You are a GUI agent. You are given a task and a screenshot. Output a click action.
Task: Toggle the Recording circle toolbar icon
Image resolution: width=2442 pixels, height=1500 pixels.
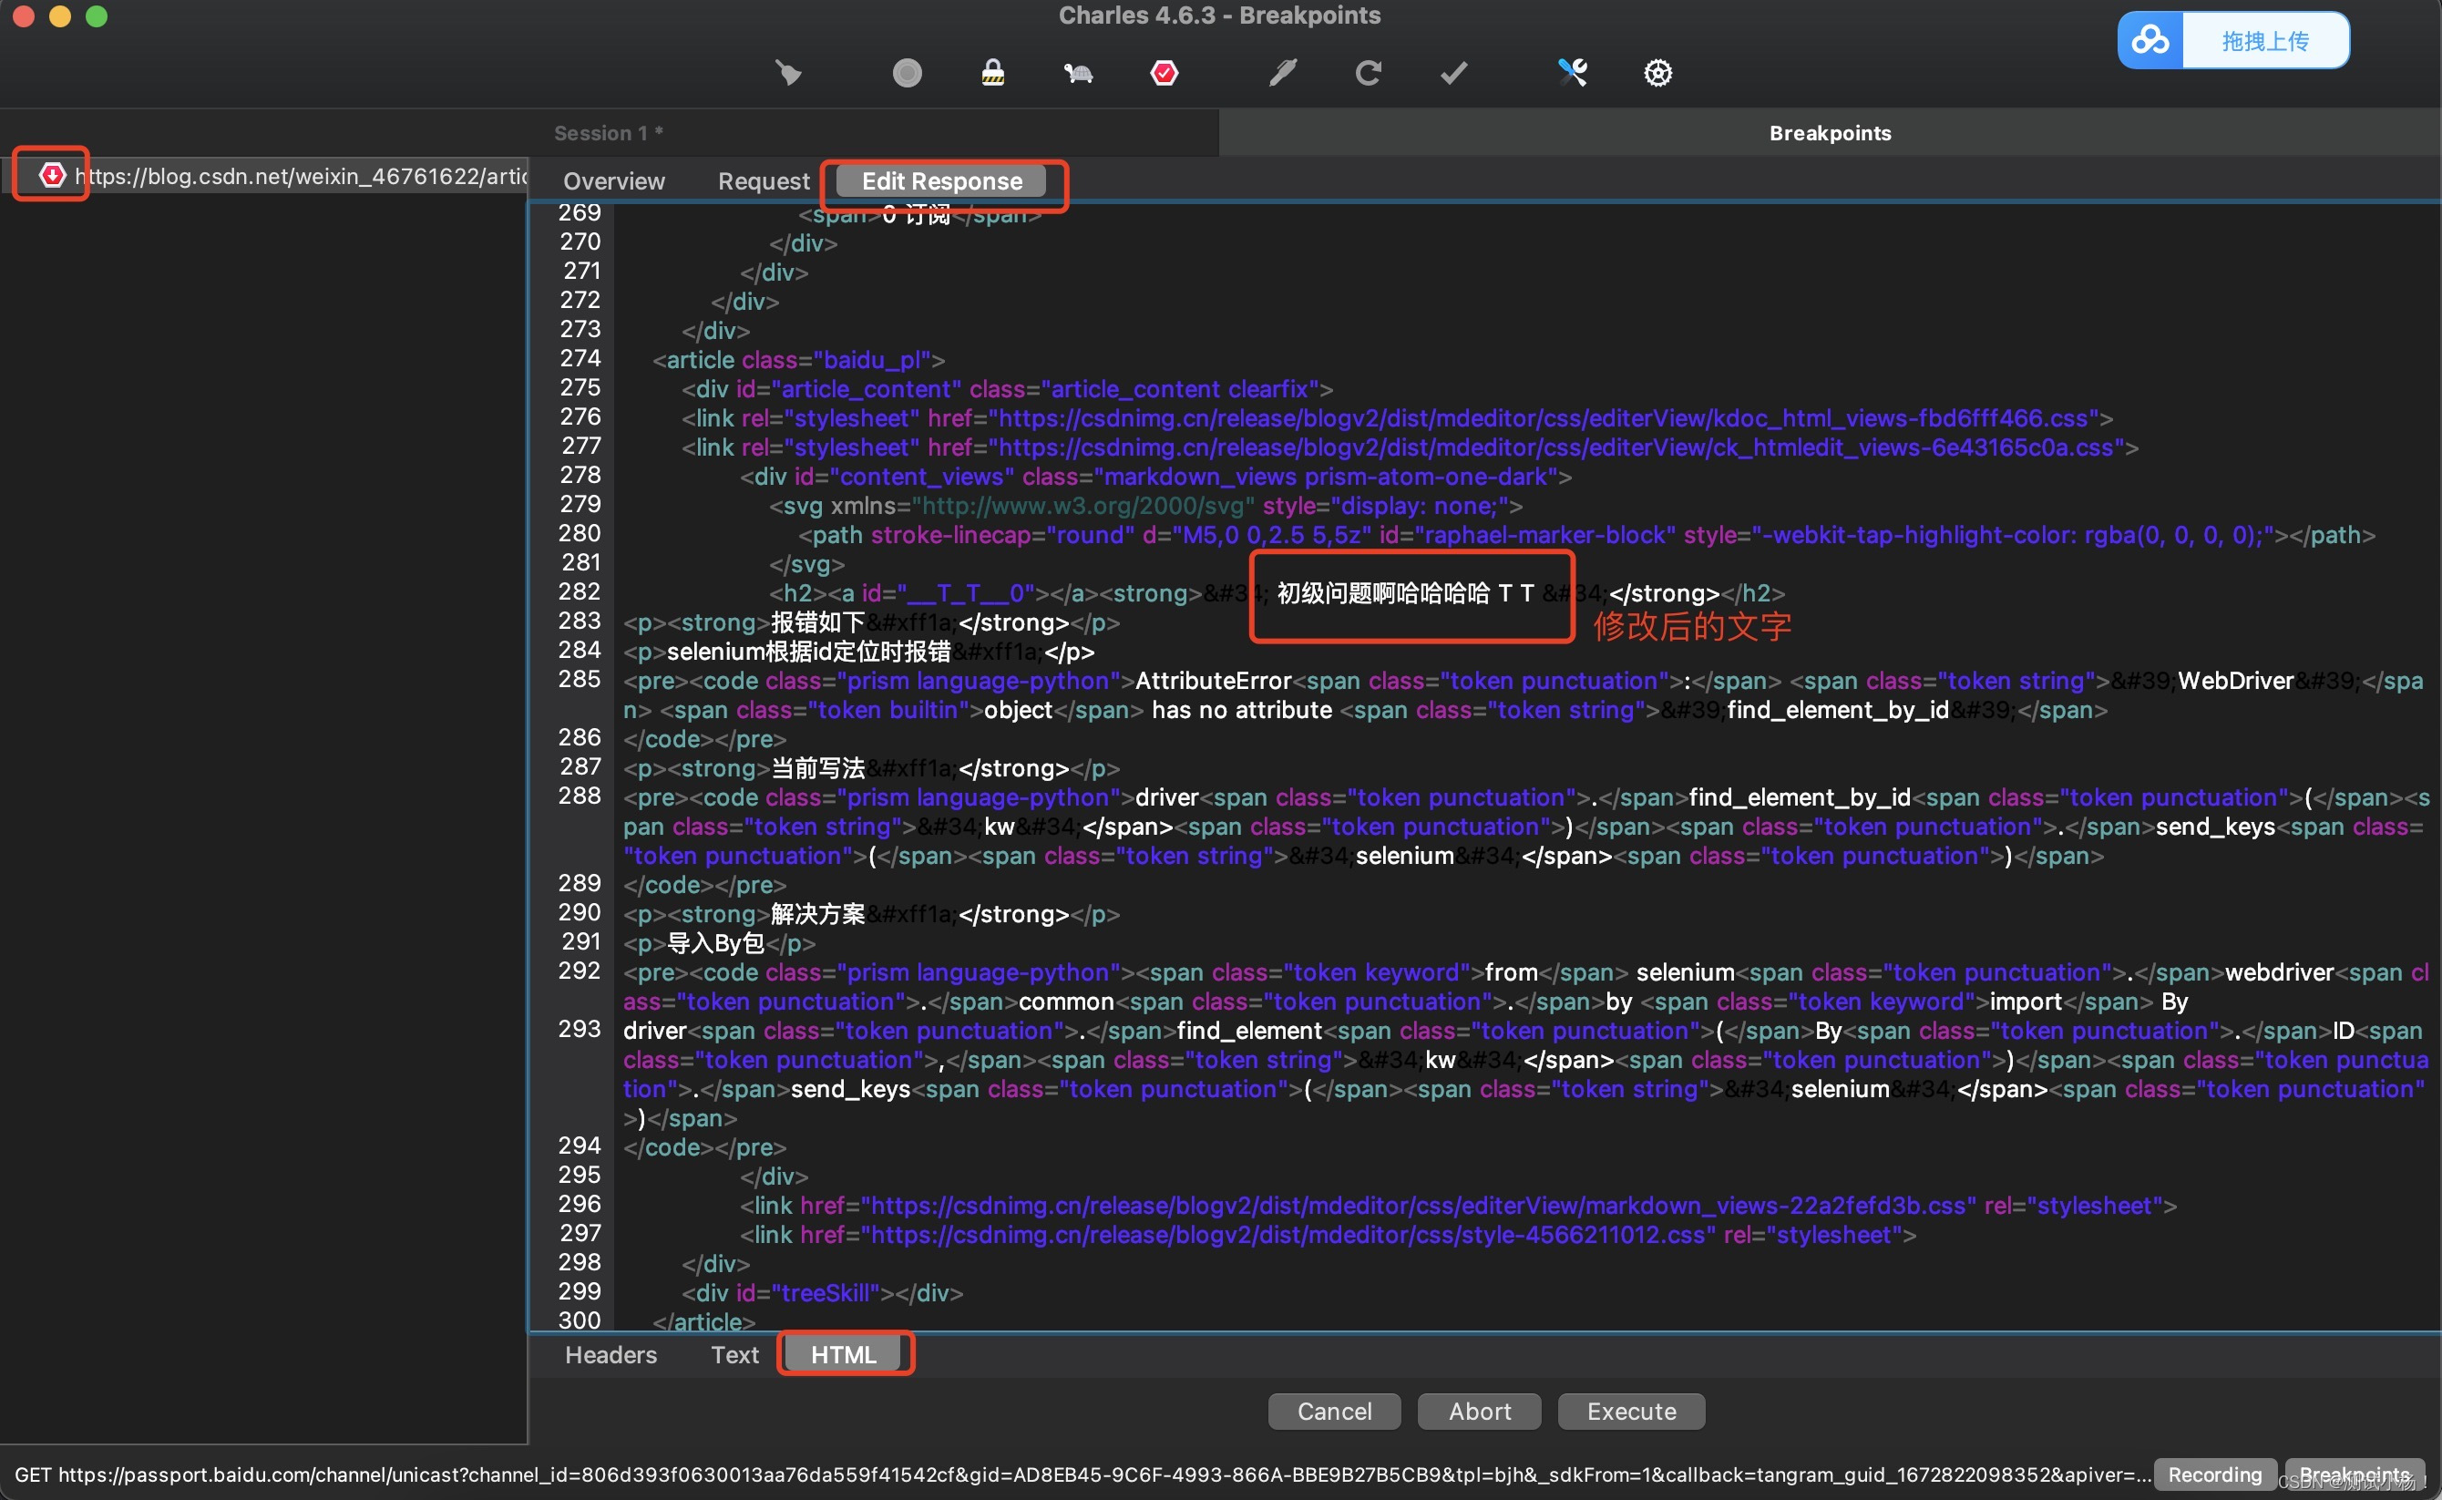[x=907, y=72]
